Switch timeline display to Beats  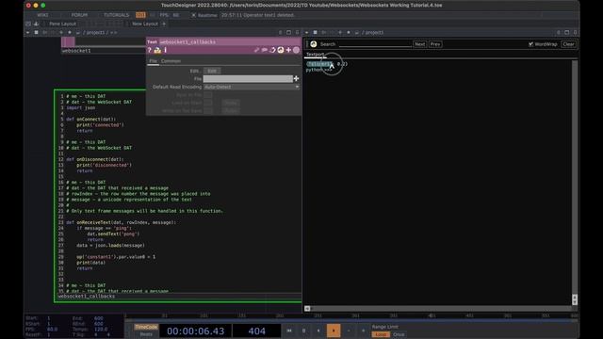[146, 334]
